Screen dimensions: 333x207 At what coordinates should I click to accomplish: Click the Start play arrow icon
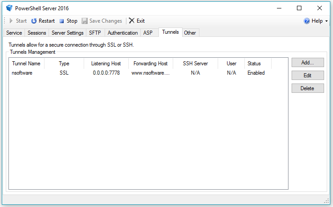11,21
